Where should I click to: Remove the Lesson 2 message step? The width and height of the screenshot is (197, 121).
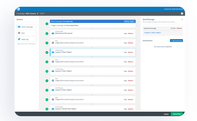131,52
